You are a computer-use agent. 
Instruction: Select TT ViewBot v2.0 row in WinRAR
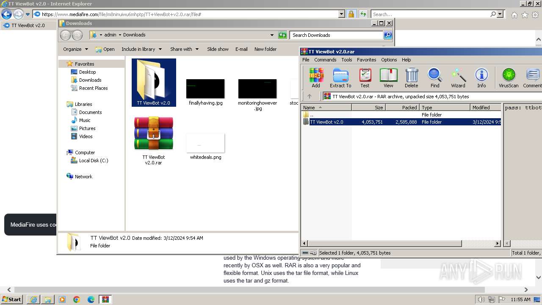[x=401, y=122]
